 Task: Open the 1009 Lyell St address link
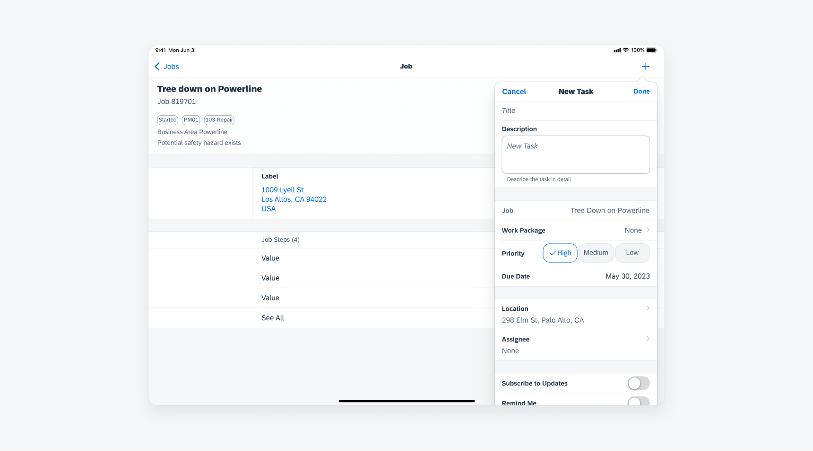294,199
